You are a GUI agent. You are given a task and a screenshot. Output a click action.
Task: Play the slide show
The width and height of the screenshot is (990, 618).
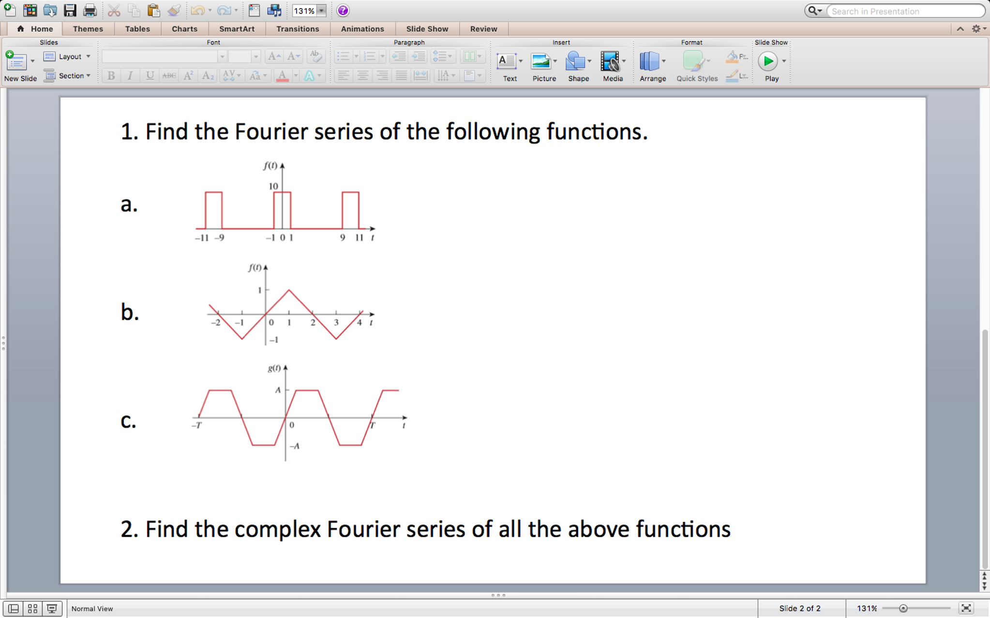(768, 61)
